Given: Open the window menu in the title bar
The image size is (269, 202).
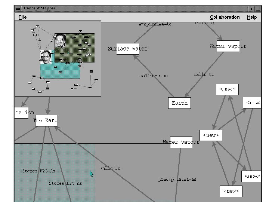Looking at the screenshot, I should (x=18, y=8).
